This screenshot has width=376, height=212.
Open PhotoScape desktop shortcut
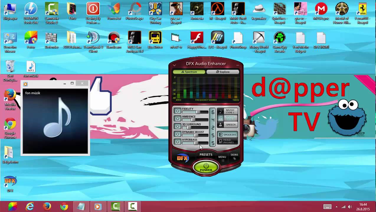[135, 11]
